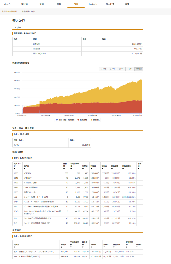Sort funds table by 銘柄名 arrow
This screenshot has height=264, width=171.
(14, 247)
